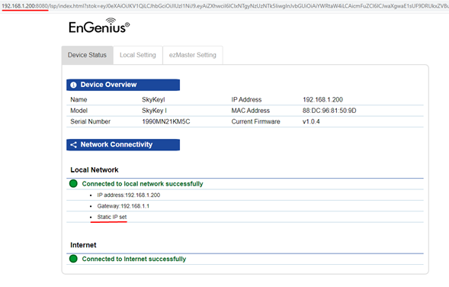Image resolution: width=449 pixels, height=287 pixels.
Task: Click the IP Address value in Device Overview
Action: tap(322, 100)
